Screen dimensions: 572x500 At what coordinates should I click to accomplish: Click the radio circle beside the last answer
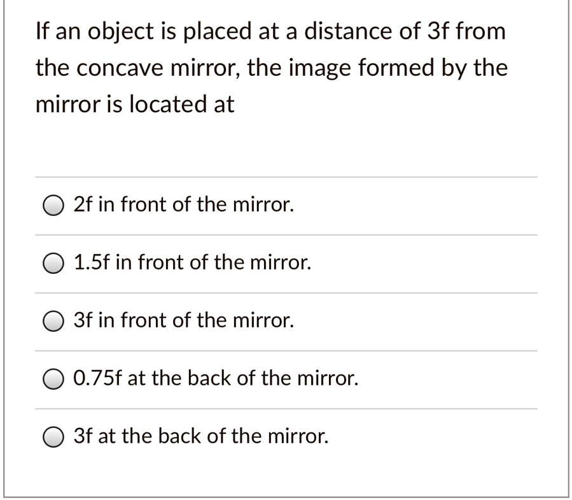tap(53, 436)
